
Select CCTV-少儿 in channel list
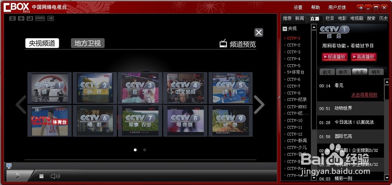point(297,147)
